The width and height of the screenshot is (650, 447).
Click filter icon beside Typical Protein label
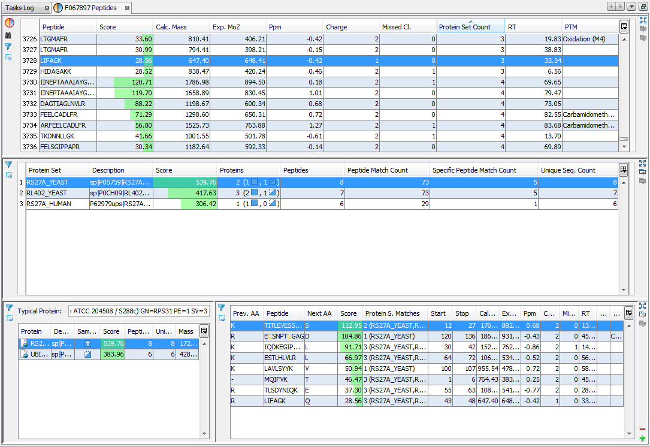9,307
